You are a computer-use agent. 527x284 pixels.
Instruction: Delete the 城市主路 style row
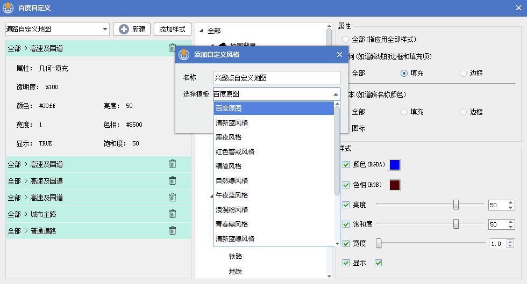(173, 214)
